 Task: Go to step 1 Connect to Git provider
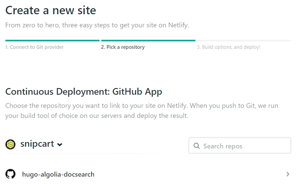(34, 47)
